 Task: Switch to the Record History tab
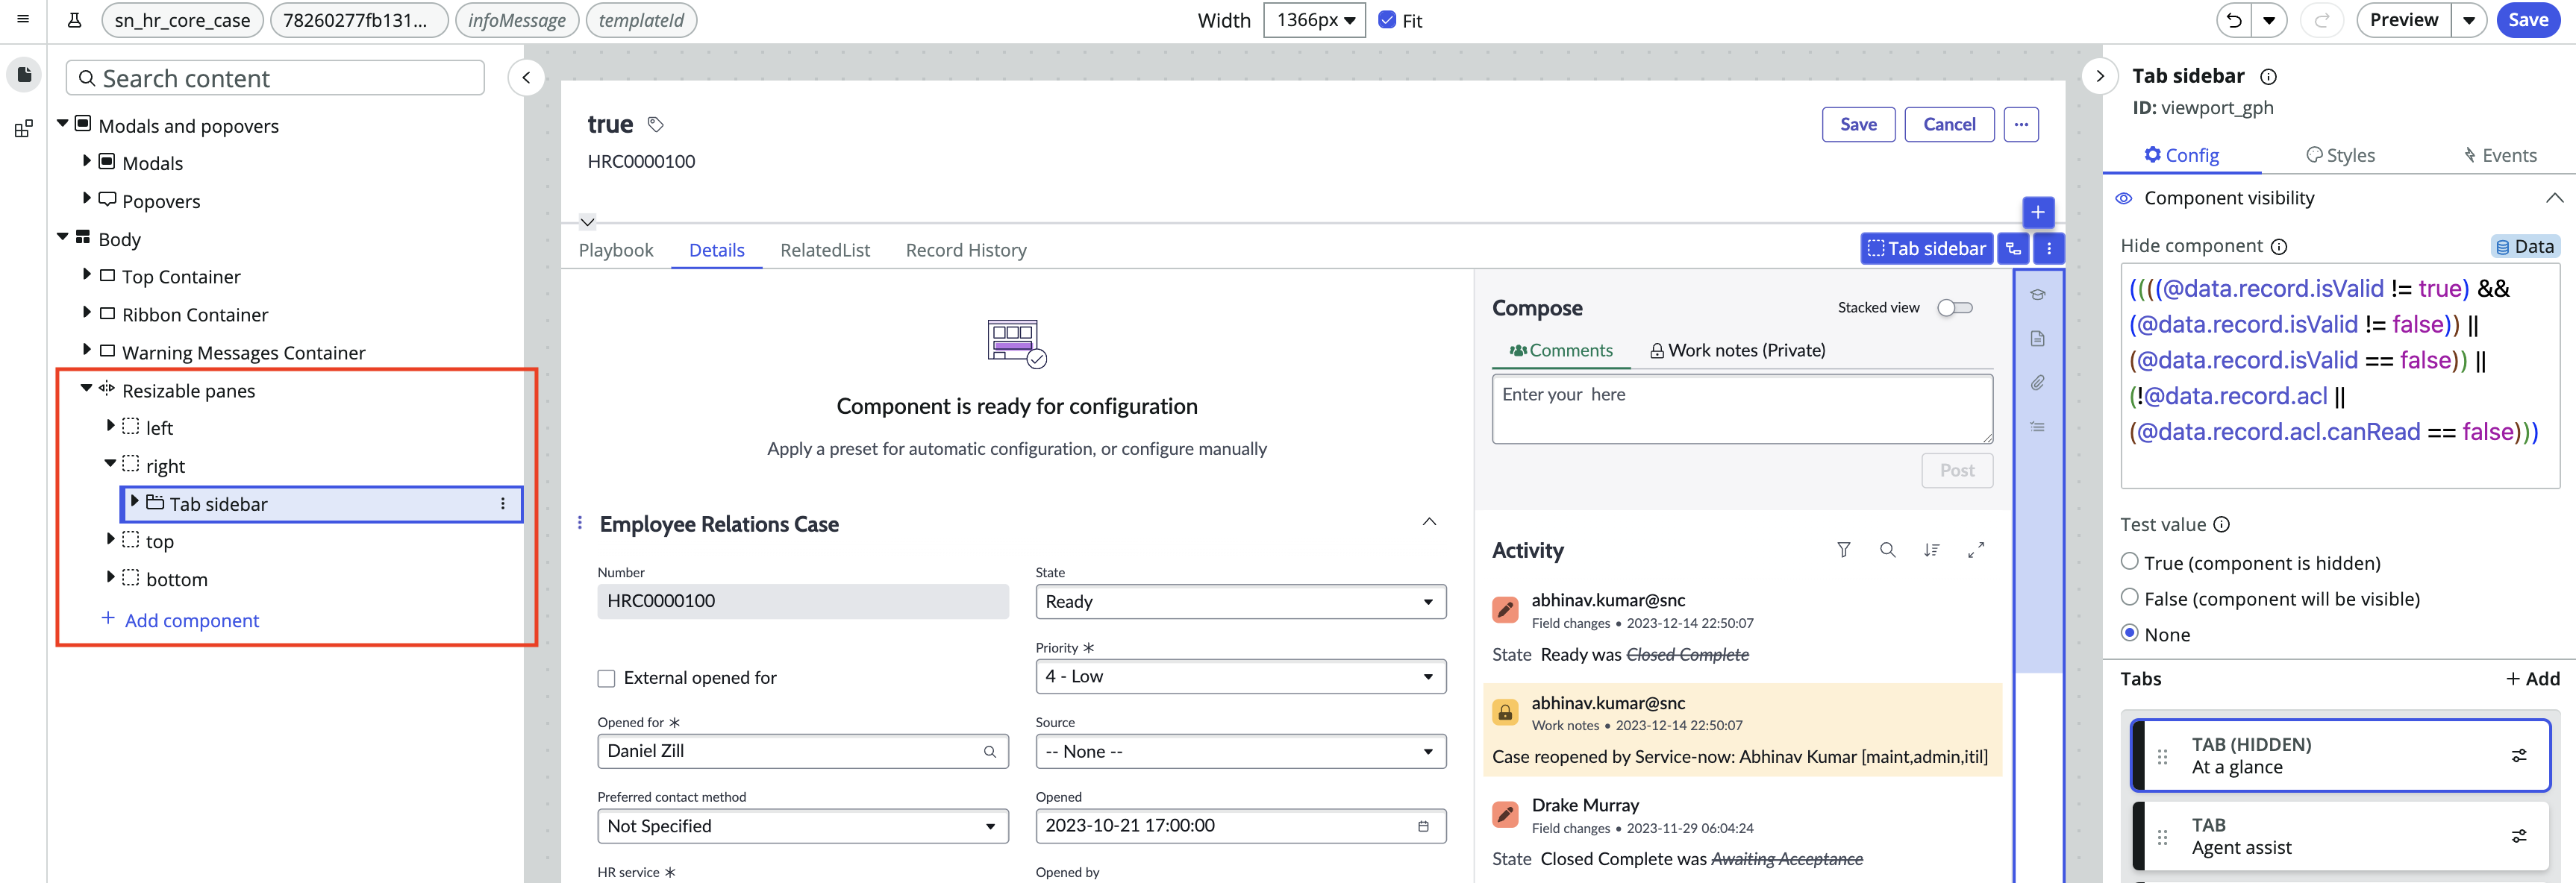coord(966,250)
